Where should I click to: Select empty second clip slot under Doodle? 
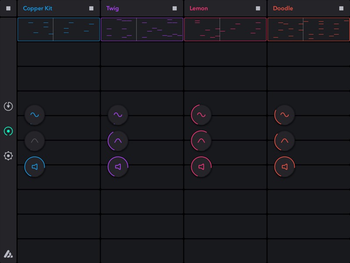(x=309, y=54)
